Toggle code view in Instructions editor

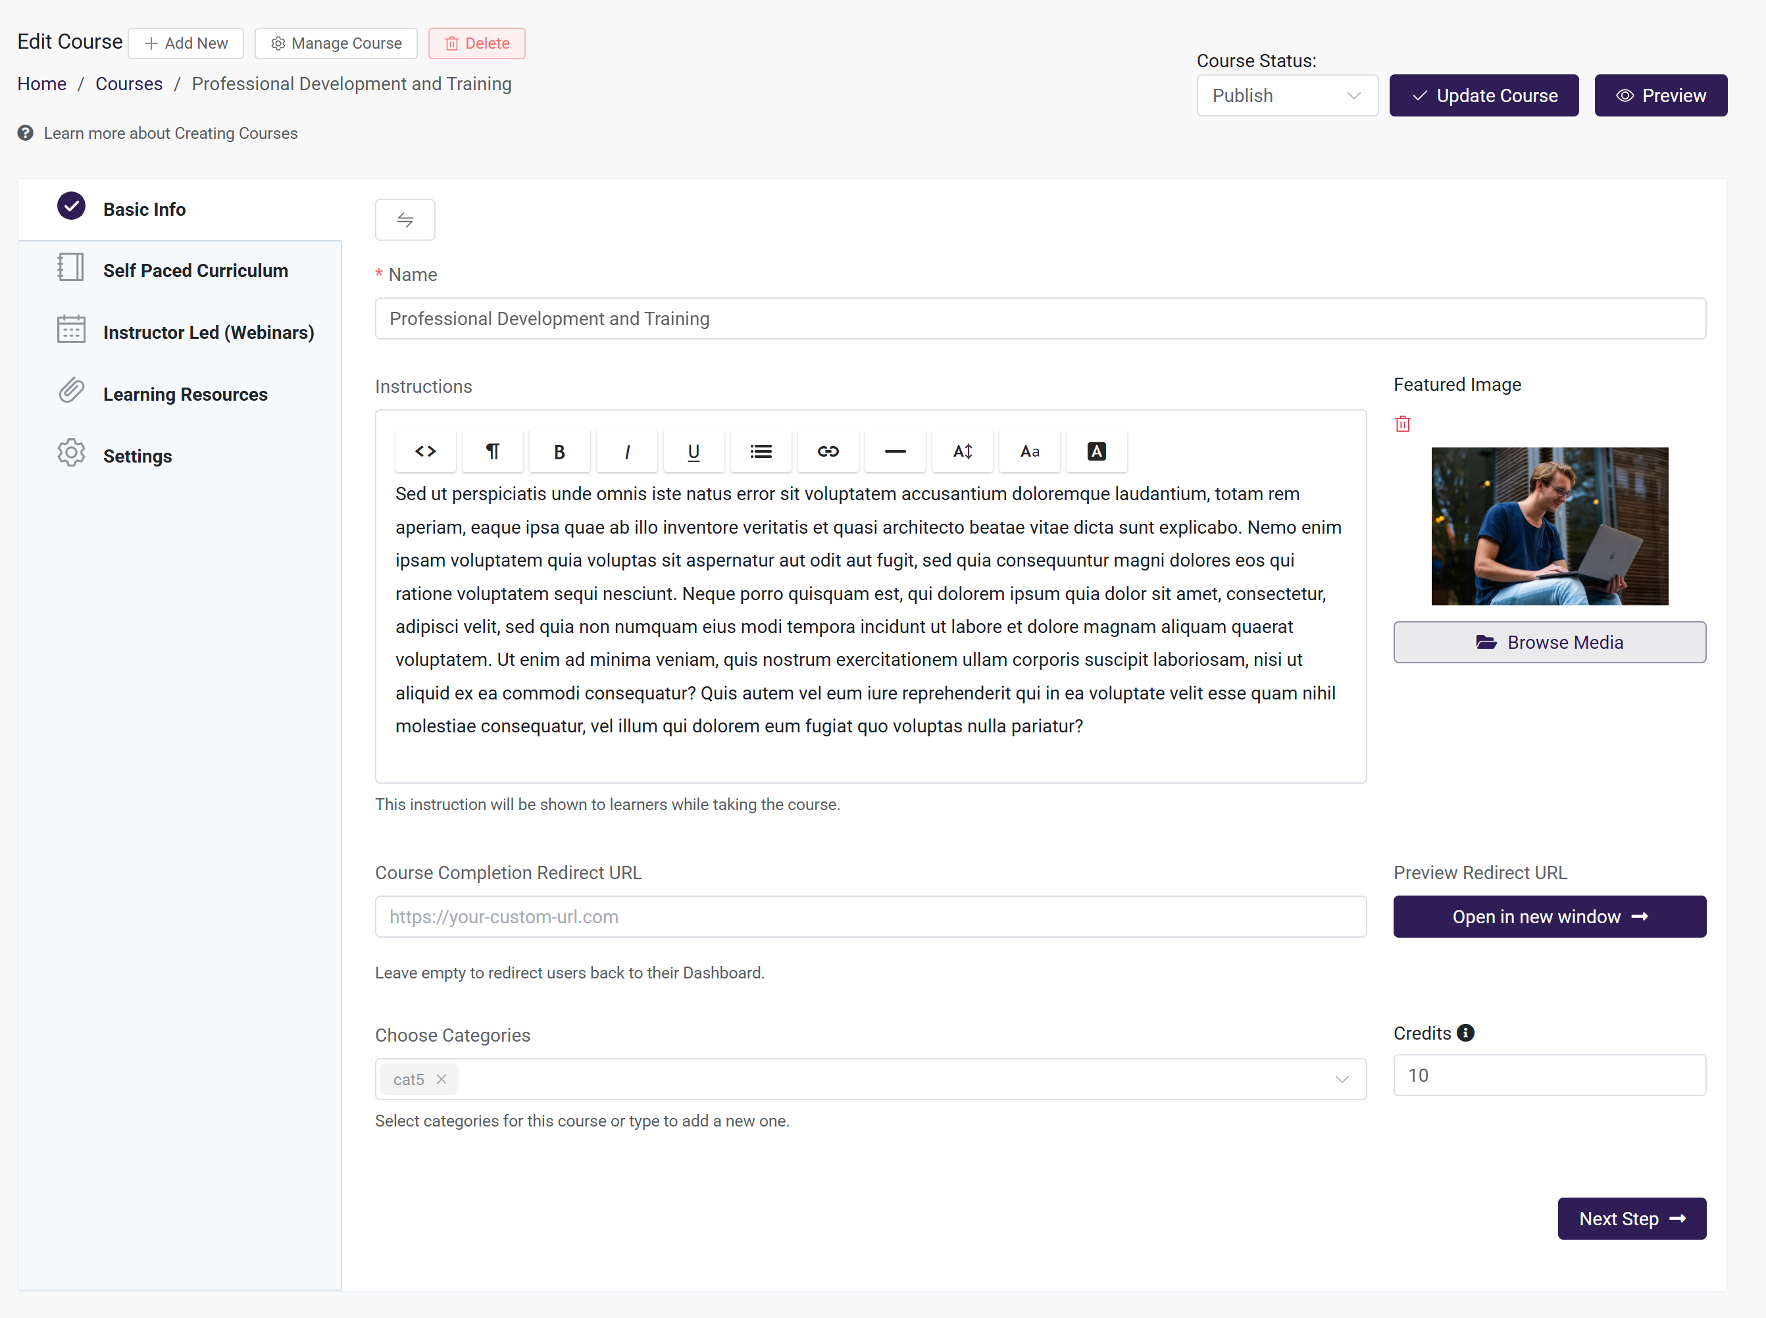pyautogui.click(x=425, y=451)
